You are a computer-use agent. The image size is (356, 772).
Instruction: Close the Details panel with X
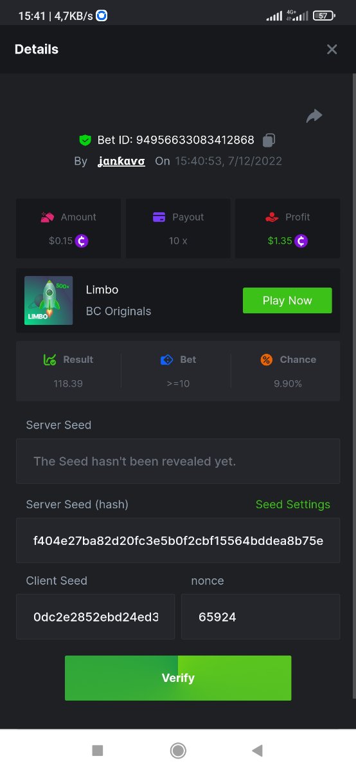point(332,50)
